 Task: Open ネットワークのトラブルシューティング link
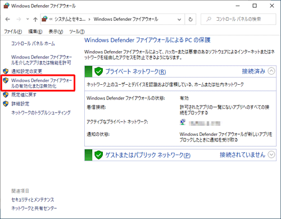pos(41,113)
